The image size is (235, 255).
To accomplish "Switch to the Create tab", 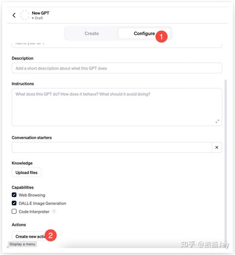I will (x=92, y=34).
